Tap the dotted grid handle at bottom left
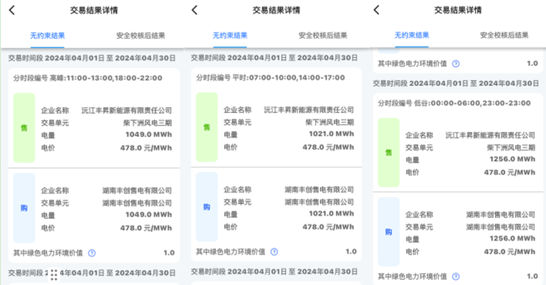 pyautogui.click(x=55, y=274)
